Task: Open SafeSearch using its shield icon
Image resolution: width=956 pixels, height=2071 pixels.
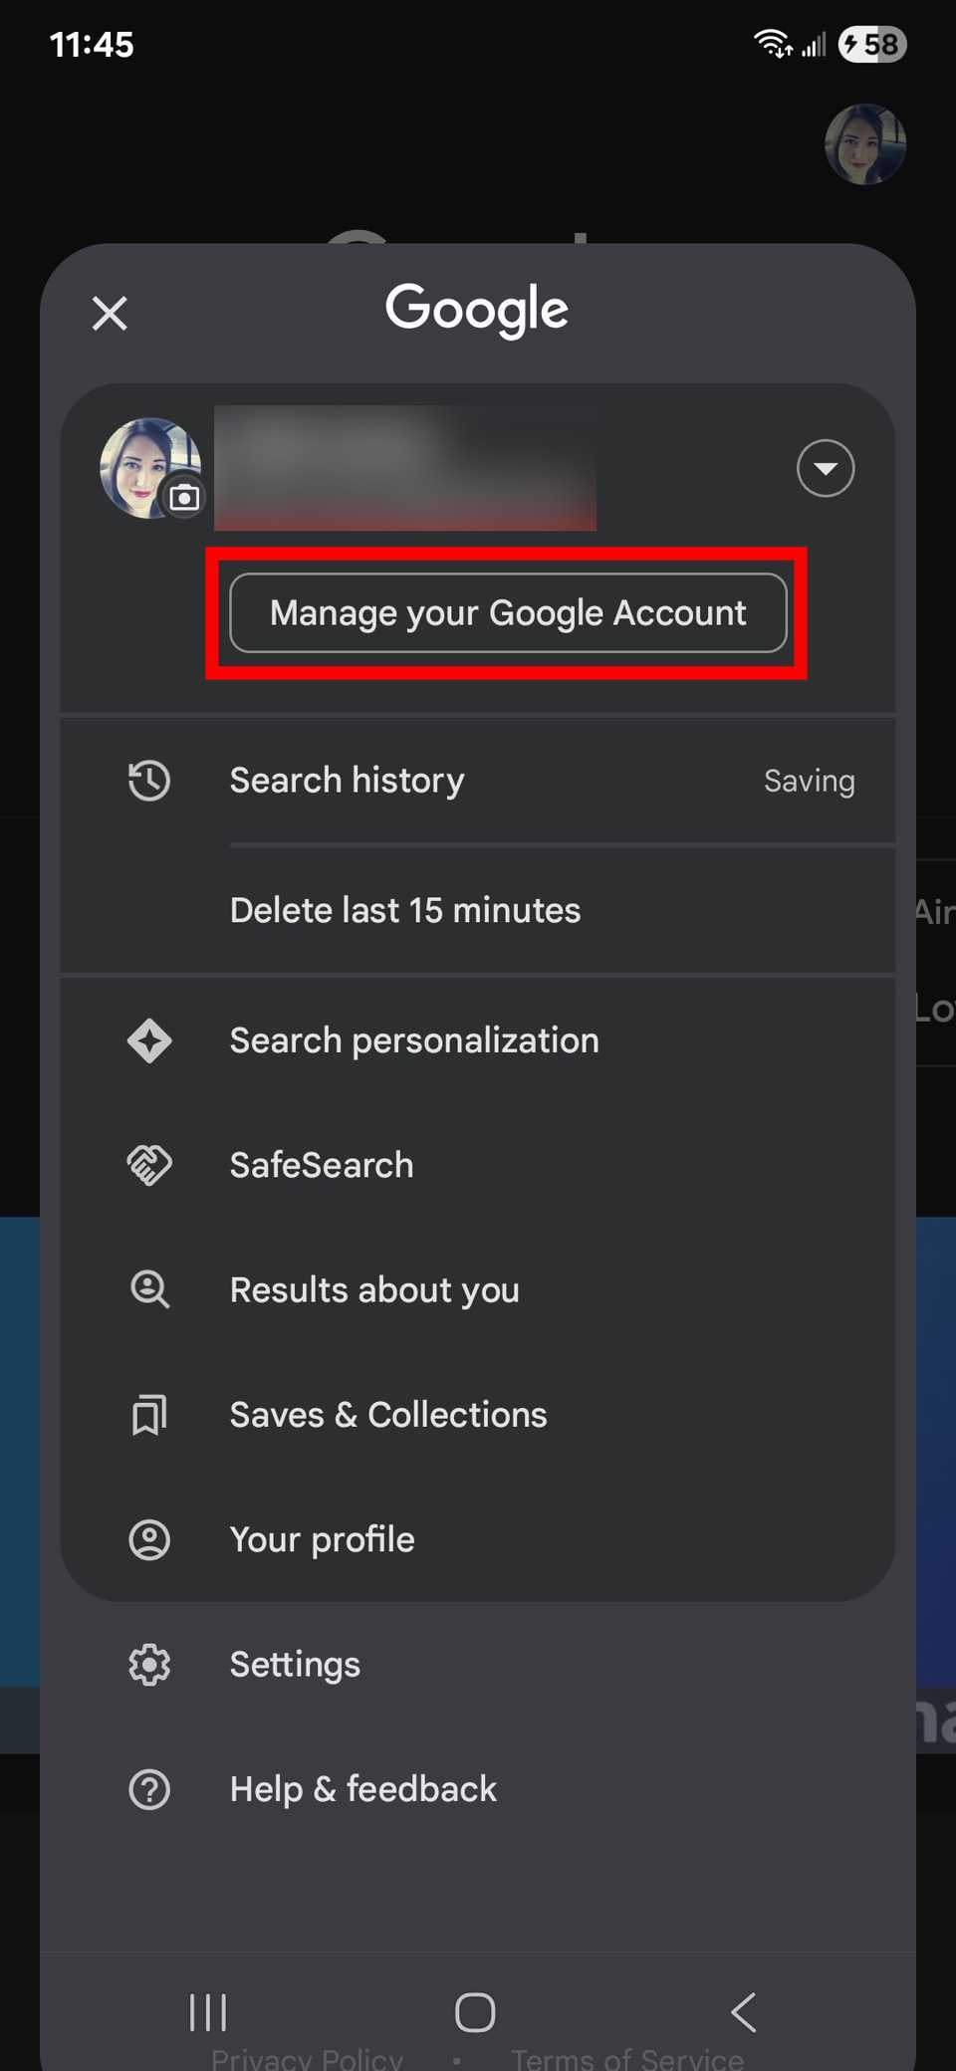Action: click(x=149, y=1165)
